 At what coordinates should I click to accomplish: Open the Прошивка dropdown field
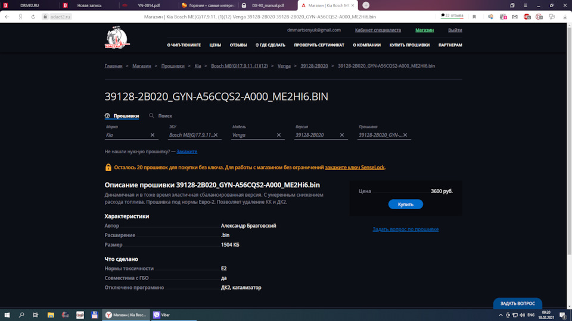point(384,135)
